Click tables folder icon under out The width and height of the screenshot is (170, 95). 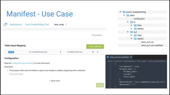coord(135,39)
